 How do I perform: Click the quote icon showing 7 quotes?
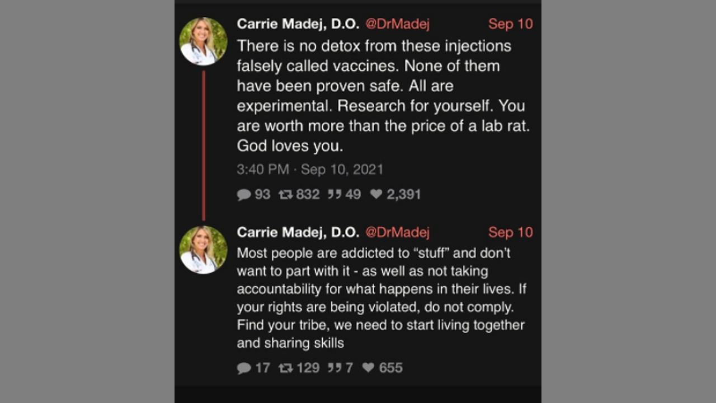coord(335,368)
